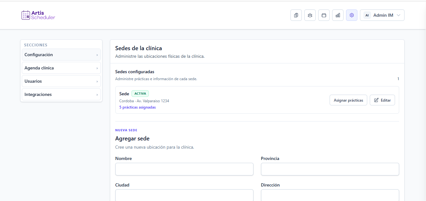Click the Ciudad input field
The width and height of the screenshot is (426, 201).
pyautogui.click(x=184, y=195)
